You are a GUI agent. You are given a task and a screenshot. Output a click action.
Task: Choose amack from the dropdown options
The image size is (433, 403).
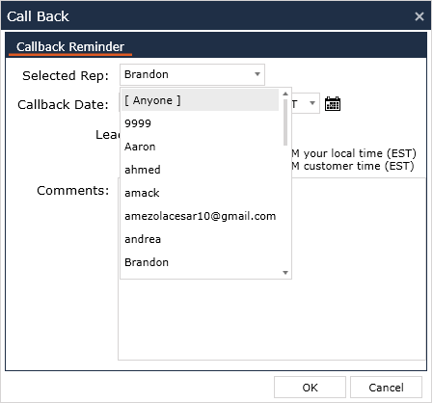(x=200, y=193)
